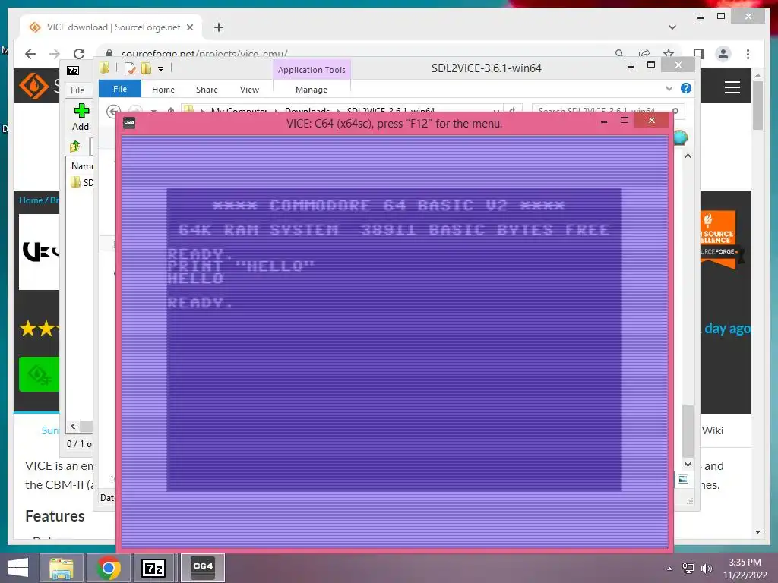Click the C64 emulator BASIC screen
Viewport: 778px width, 583px height.
tap(394, 340)
